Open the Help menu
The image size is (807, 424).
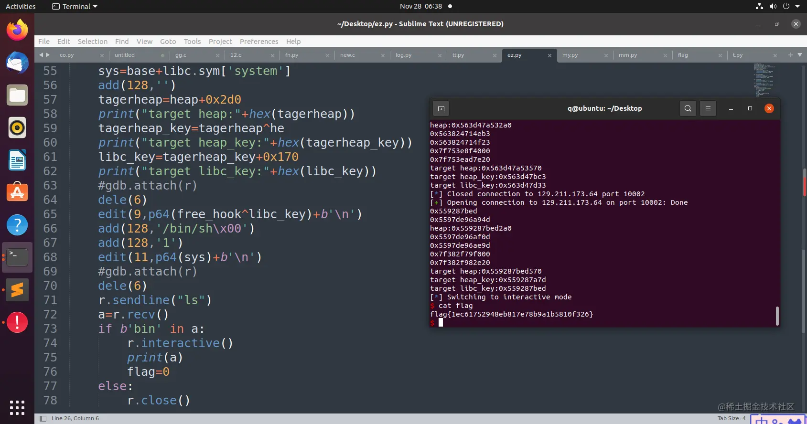(293, 42)
